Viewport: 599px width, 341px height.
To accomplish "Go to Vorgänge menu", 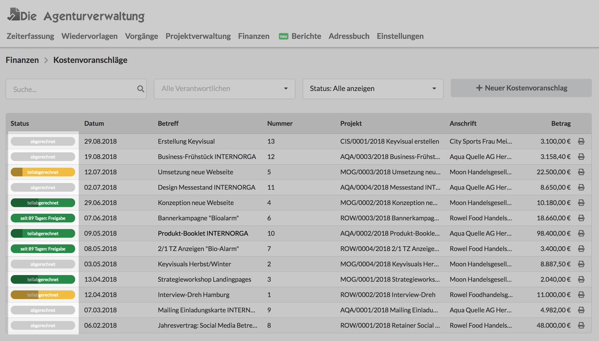I will (142, 36).
